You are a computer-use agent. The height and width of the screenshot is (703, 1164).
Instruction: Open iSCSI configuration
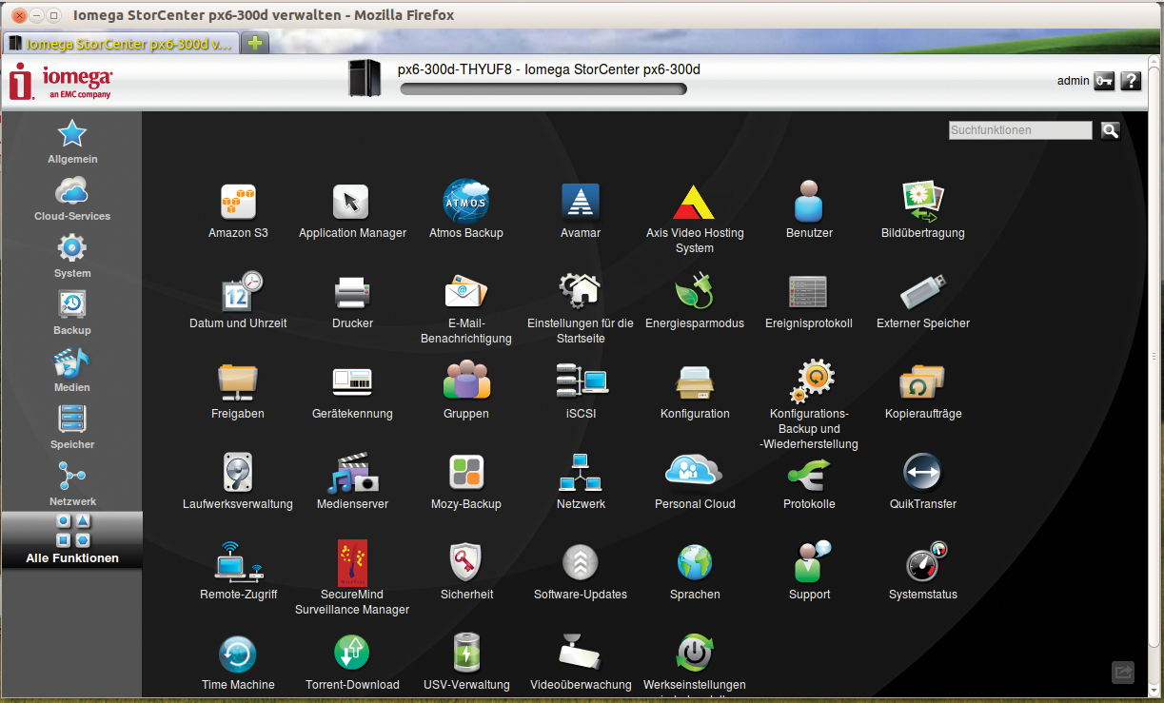pos(581,383)
